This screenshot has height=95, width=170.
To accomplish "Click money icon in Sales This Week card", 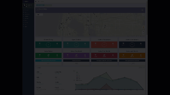I will tap(76, 55).
